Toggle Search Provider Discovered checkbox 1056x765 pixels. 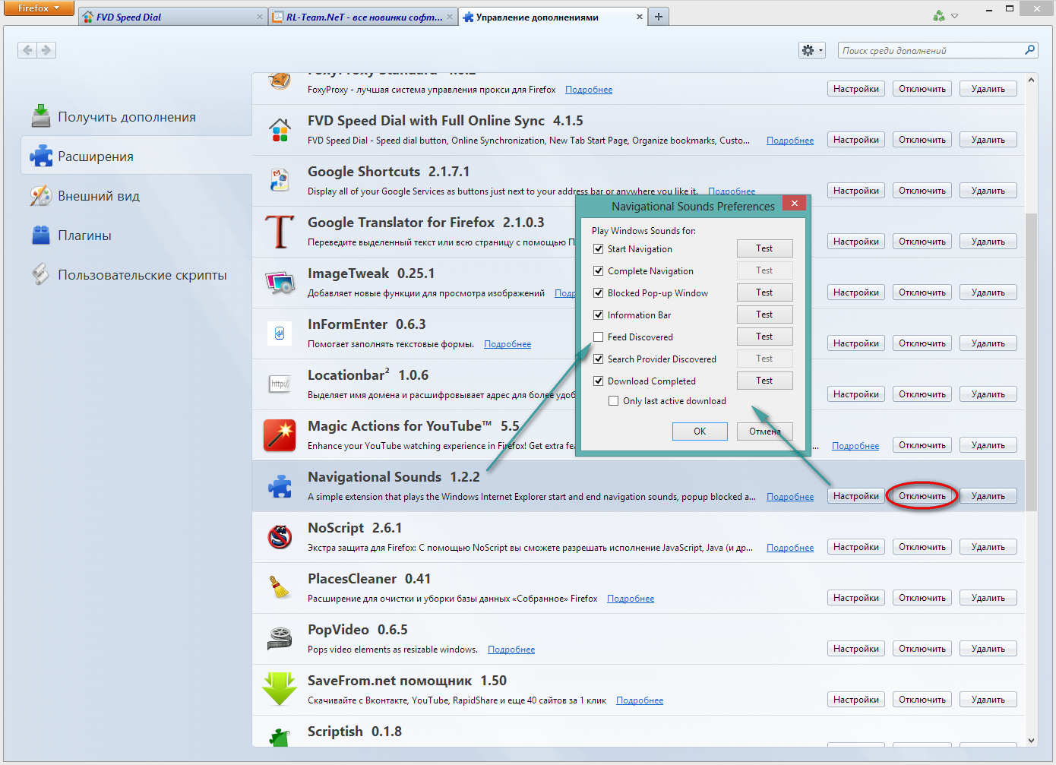point(599,359)
